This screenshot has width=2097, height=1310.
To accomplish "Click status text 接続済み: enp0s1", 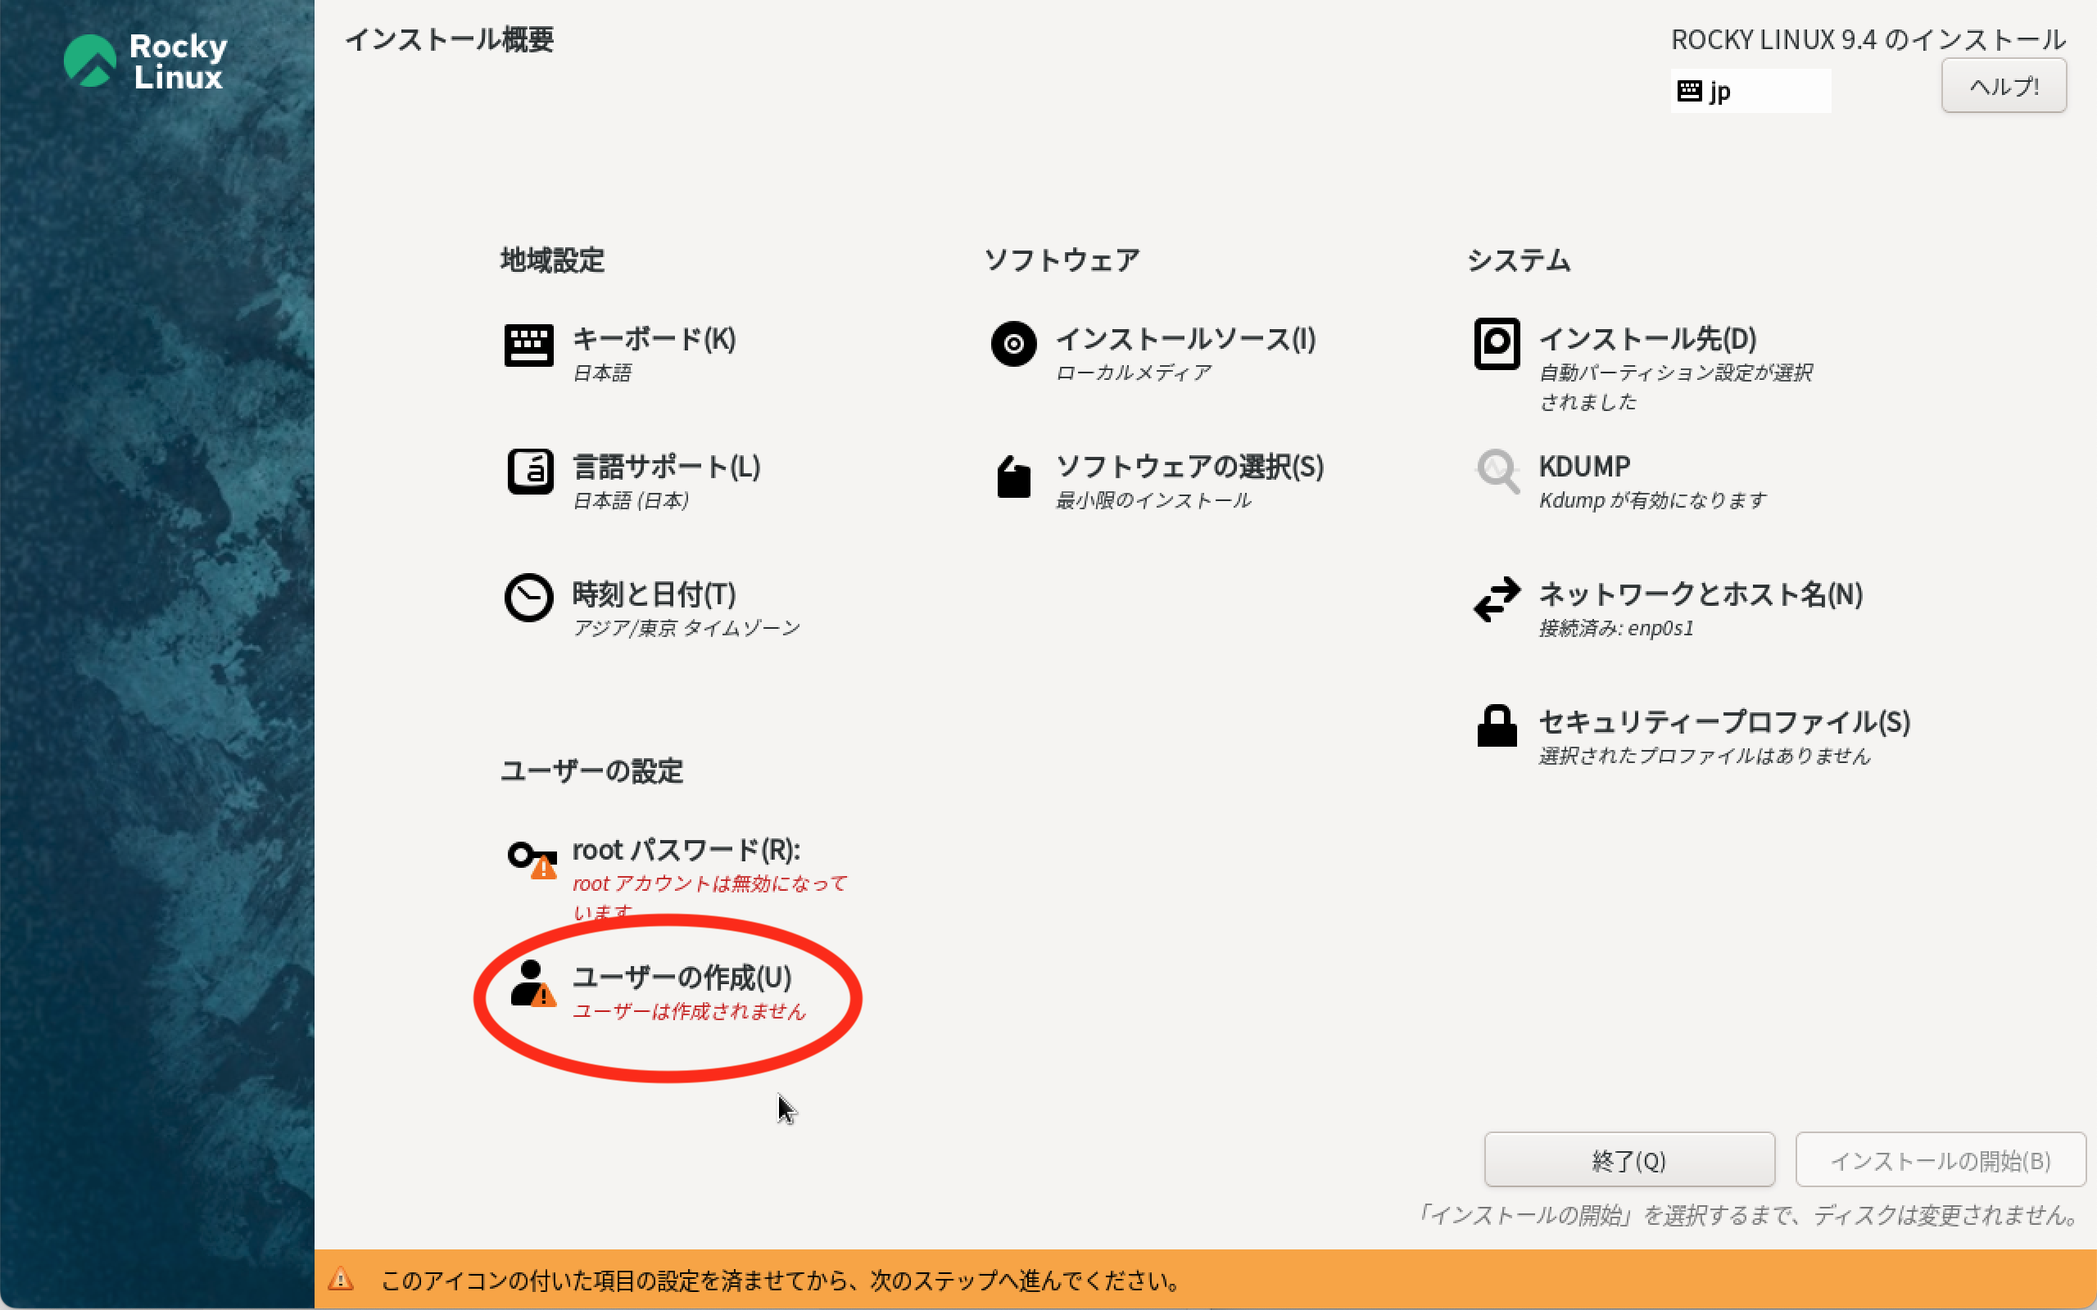I will [1616, 627].
